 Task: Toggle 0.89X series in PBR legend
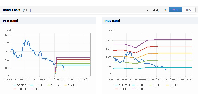tap(137, 85)
